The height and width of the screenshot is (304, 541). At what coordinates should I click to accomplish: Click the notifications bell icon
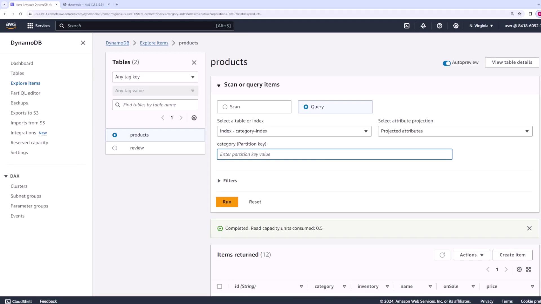pos(423,26)
